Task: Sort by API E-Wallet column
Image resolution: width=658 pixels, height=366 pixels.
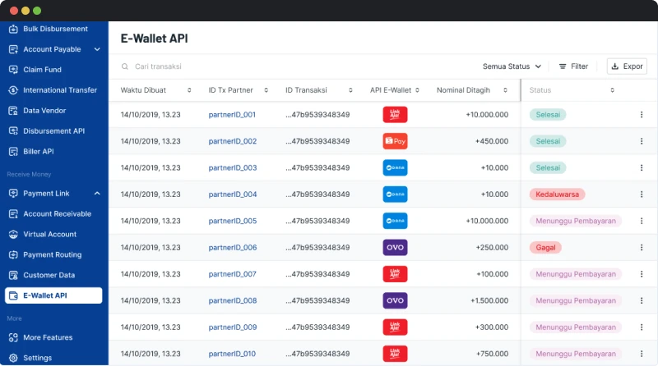Action: pyautogui.click(x=417, y=90)
